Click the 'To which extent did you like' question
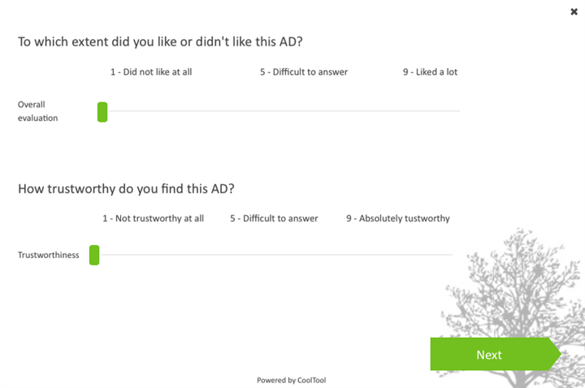The image size is (585, 388). coord(166,41)
